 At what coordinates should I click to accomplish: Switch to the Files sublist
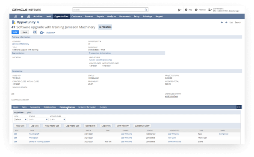[29, 113]
